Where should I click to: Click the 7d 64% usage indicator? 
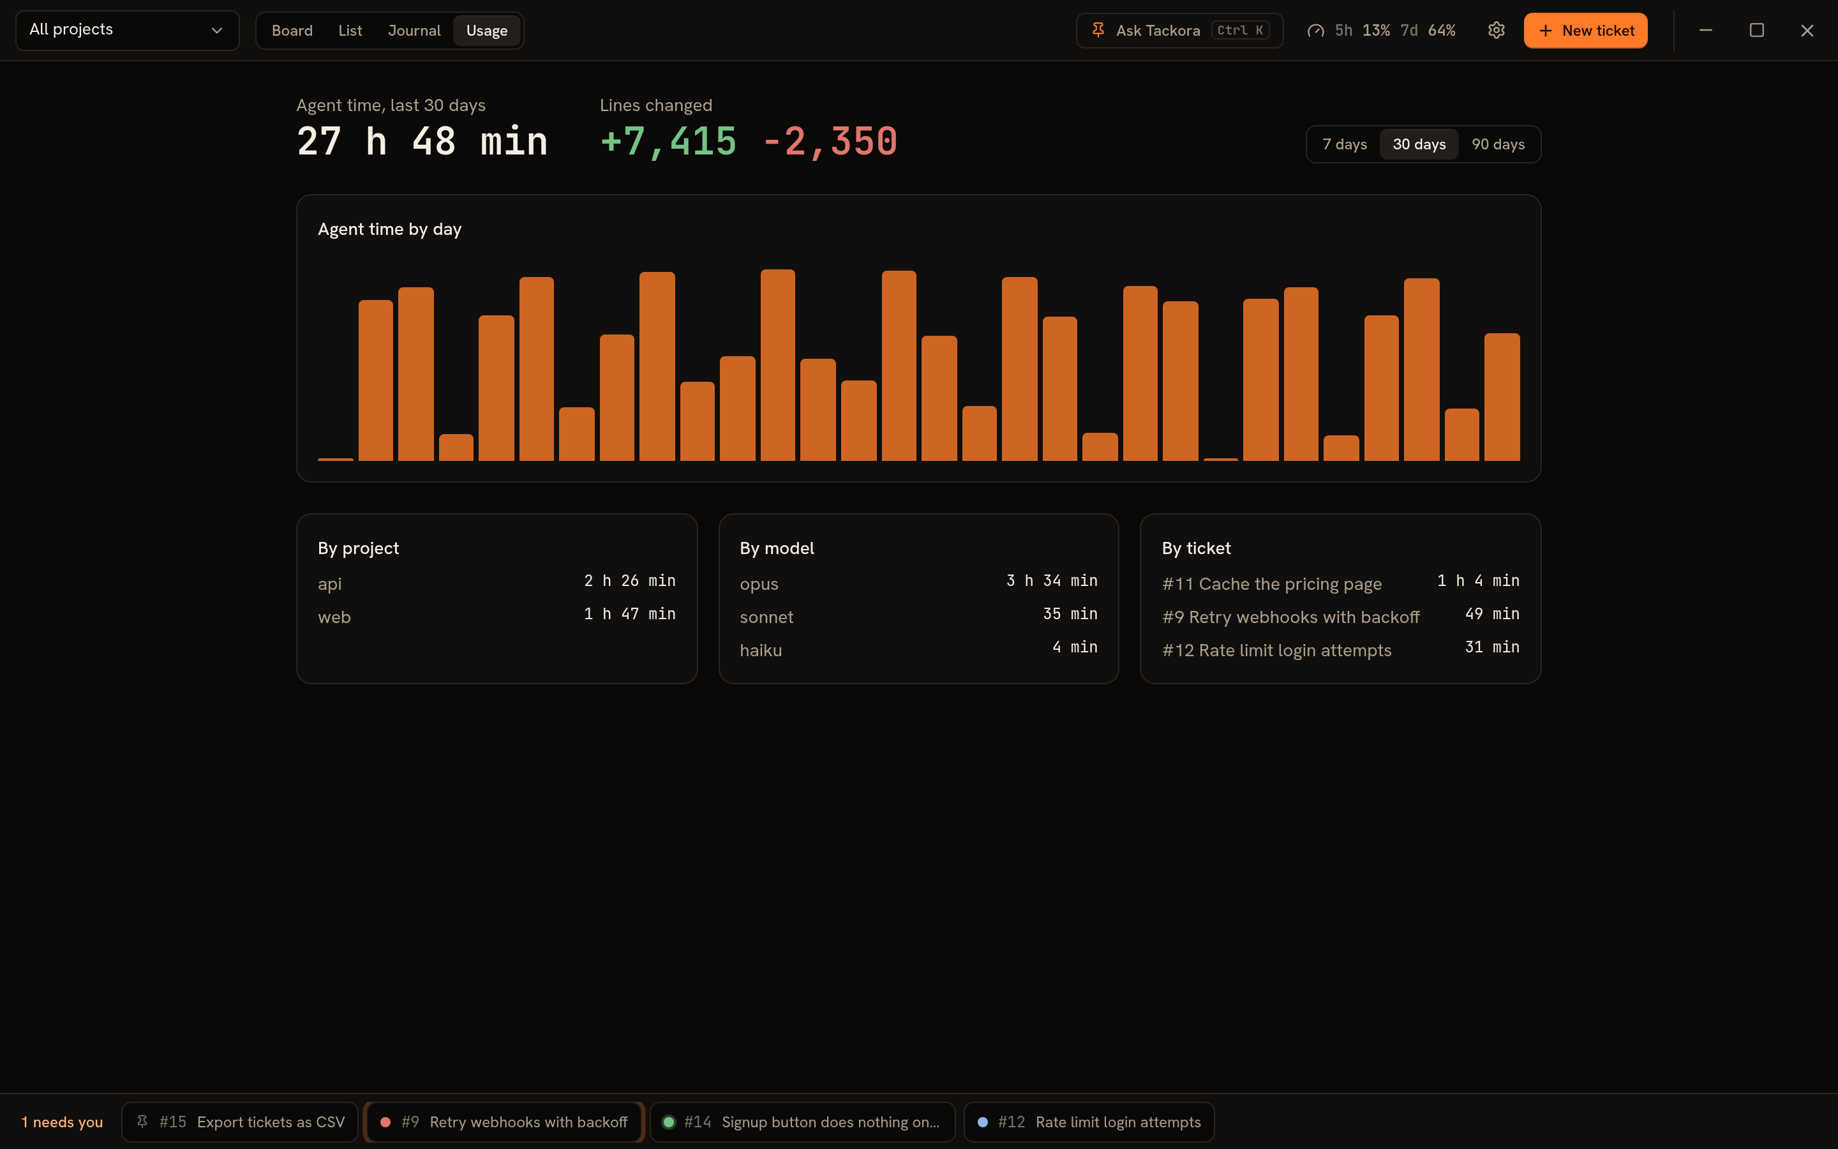point(1428,31)
